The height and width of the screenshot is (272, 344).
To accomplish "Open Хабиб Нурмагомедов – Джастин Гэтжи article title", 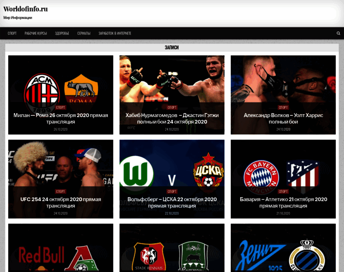I will (x=172, y=118).
